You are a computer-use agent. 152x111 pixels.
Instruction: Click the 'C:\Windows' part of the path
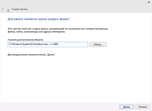14,45
